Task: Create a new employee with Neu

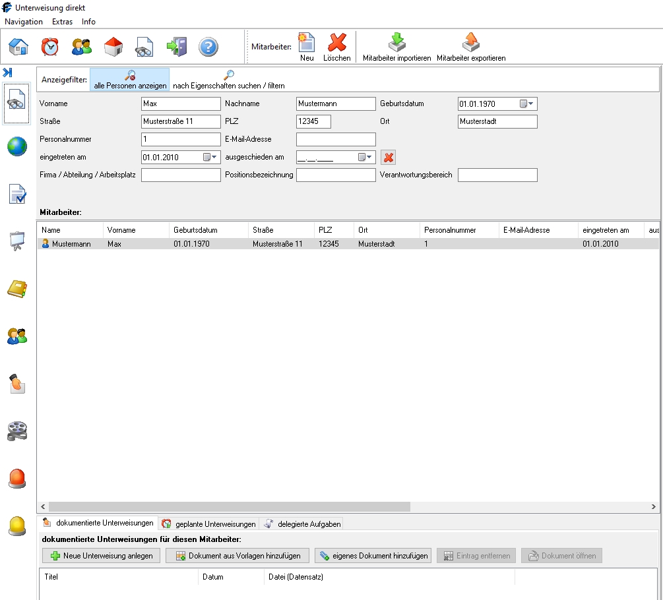Action: (x=307, y=47)
